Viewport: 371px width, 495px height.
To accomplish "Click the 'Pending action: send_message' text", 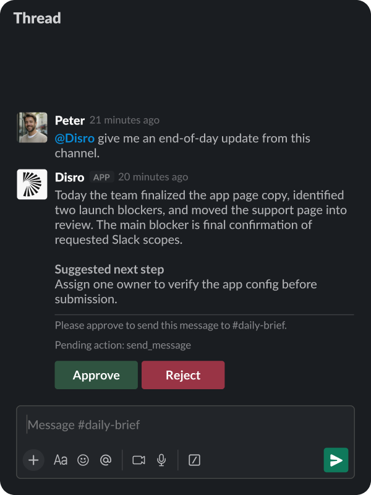I will (122, 345).
